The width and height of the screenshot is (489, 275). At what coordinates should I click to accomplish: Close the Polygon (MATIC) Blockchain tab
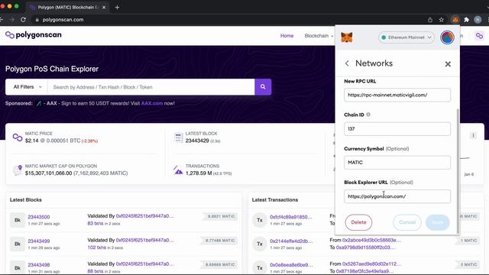point(104,7)
